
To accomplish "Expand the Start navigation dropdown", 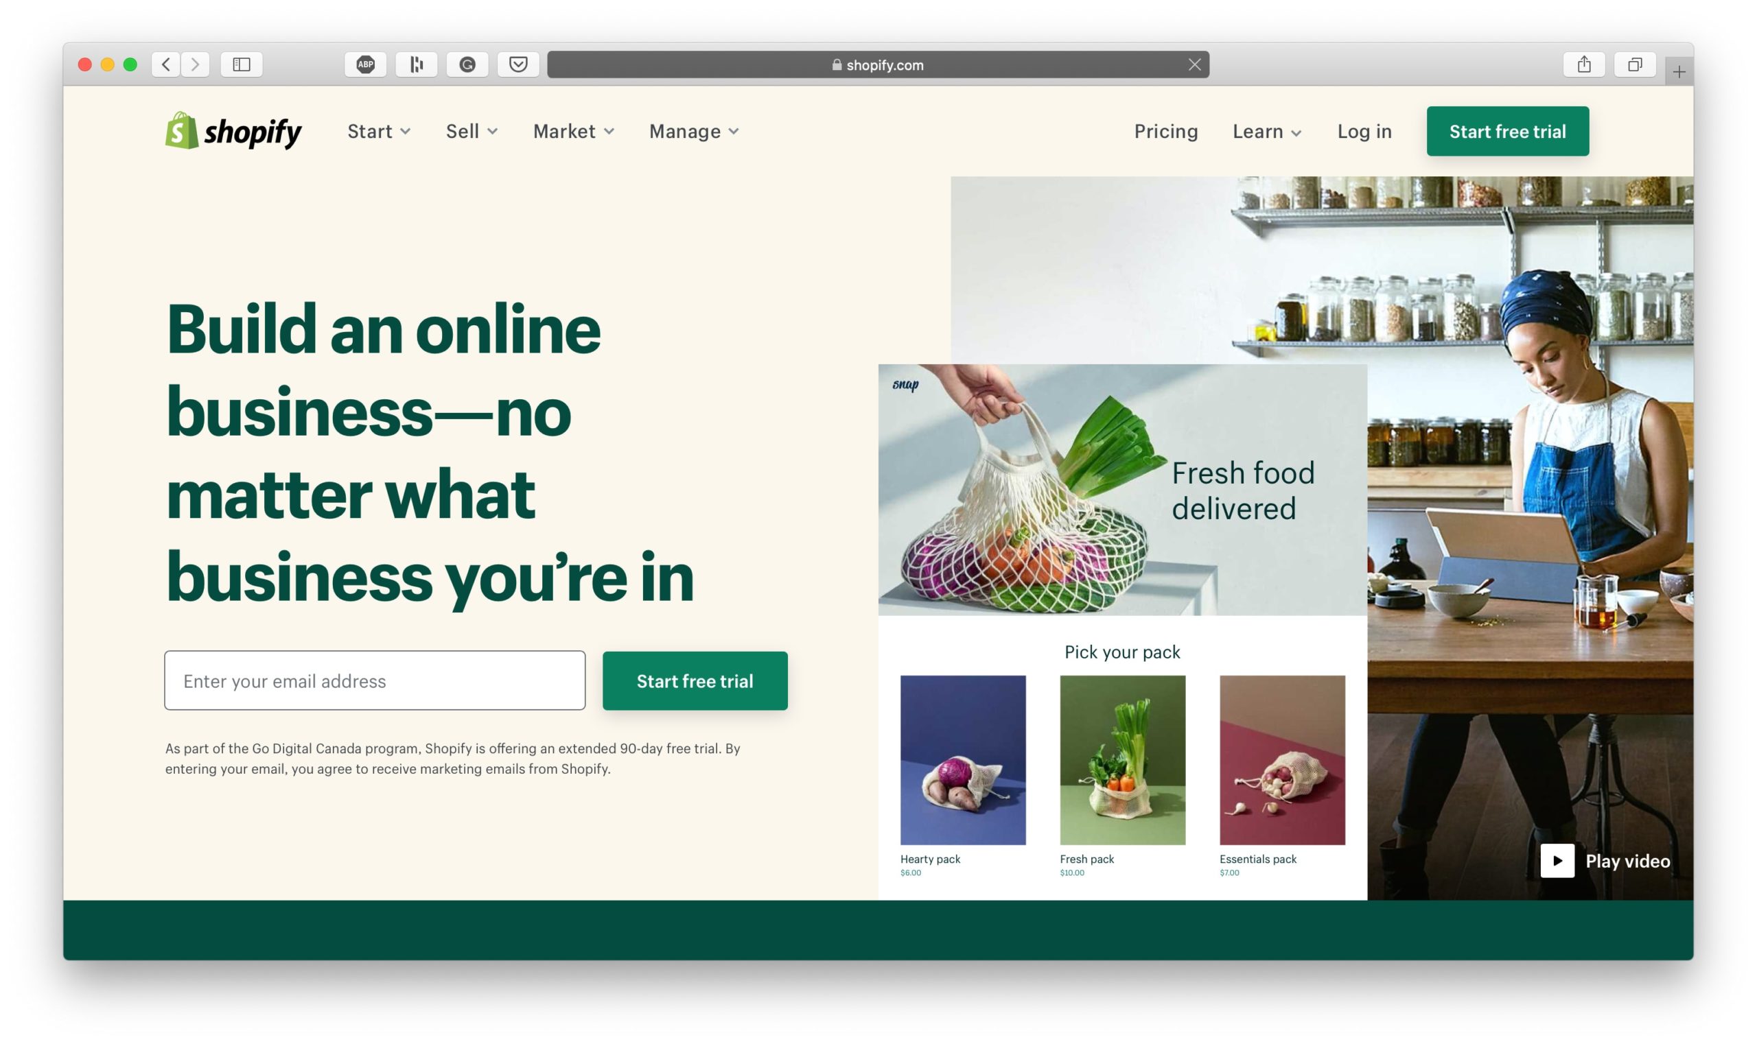I will point(380,130).
